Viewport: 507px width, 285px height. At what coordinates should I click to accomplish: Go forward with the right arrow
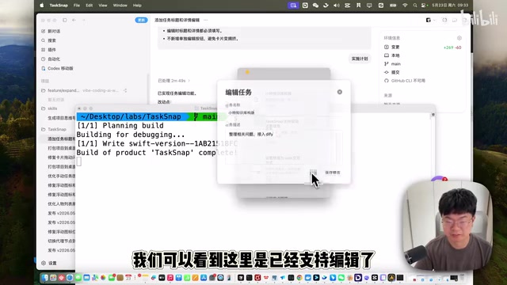pyautogui.click(x=83, y=20)
